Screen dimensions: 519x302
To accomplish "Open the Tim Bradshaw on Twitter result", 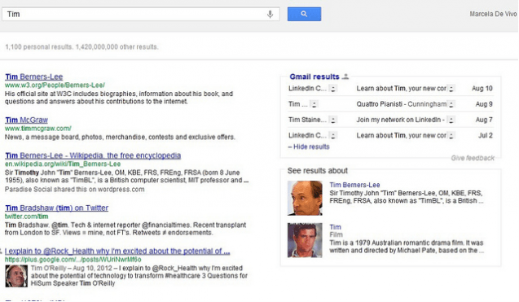I will (56, 208).
